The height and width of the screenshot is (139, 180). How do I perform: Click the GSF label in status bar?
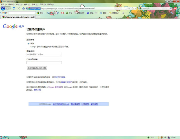[153, 137]
